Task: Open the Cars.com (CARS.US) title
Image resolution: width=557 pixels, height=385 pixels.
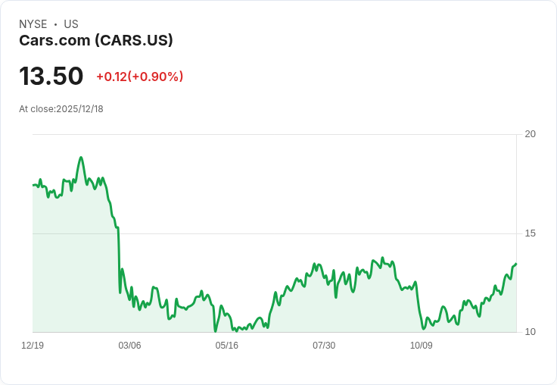Action: click(96, 40)
